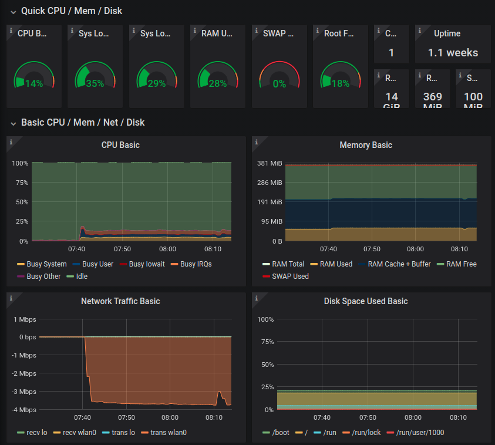The image size is (495, 445).
Task: Open info icon on Sys Load 29% panel
Action: coord(133,31)
